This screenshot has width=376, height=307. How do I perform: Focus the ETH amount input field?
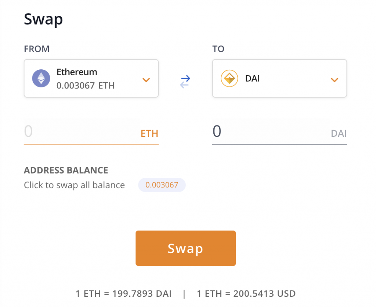pos(82,131)
